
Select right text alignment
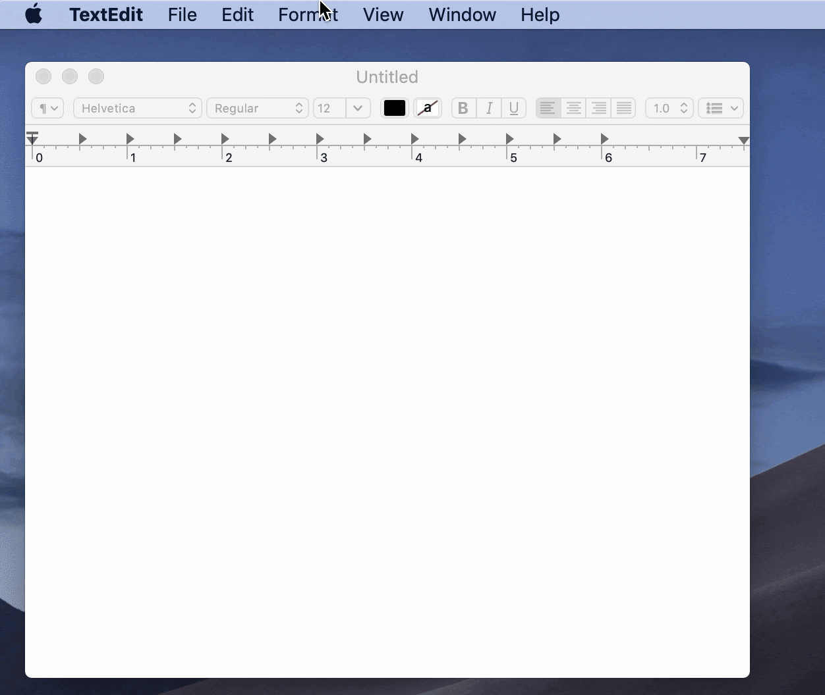pyautogui.click(x=598, y=108)
